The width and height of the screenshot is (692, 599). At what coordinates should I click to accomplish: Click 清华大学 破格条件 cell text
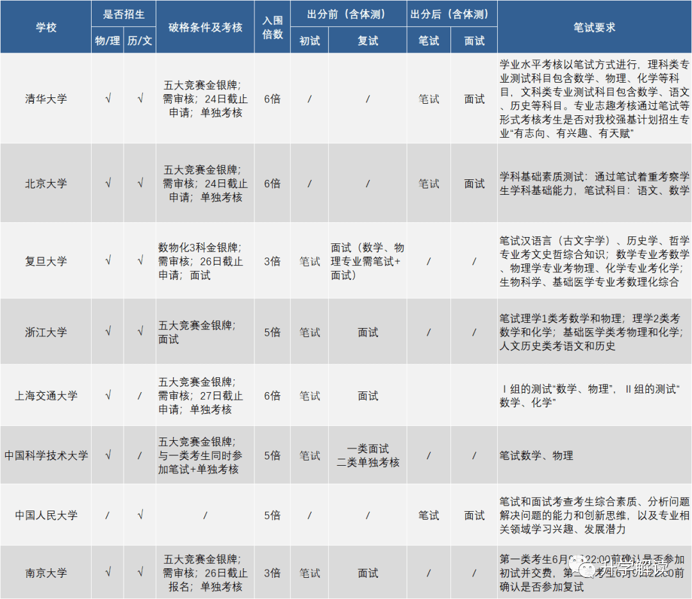pos(205,99)
